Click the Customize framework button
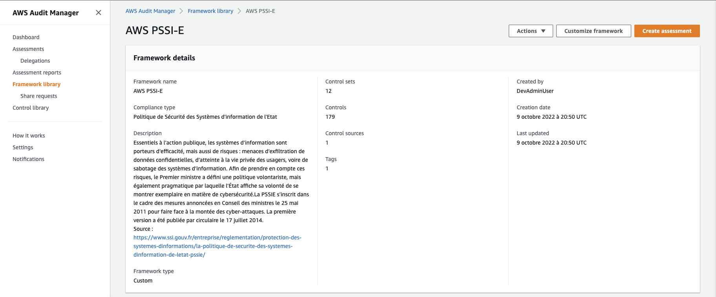The image size is (716, 297). (594, 31)
